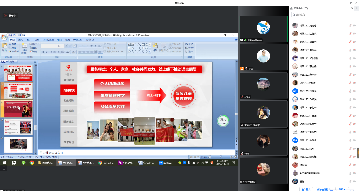This screenshot has height=191, width=359.
Task: Toggle italic text formatting
Action: pyautogui.click(x=46, y=52)
